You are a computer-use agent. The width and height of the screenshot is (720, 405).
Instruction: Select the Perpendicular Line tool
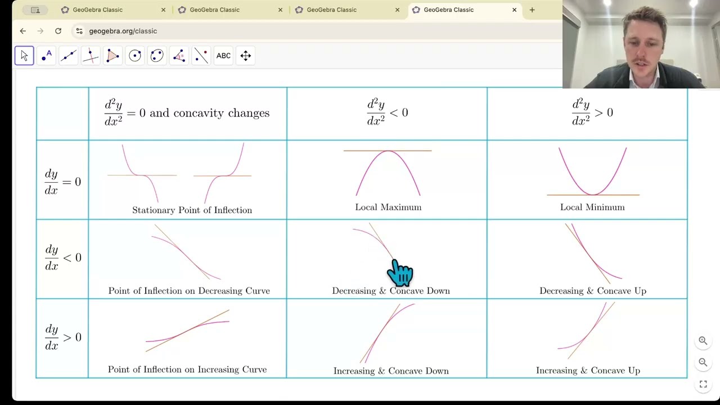[x=91, y=56]
